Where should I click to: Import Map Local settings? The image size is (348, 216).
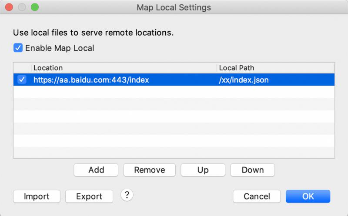pos(37,196)
